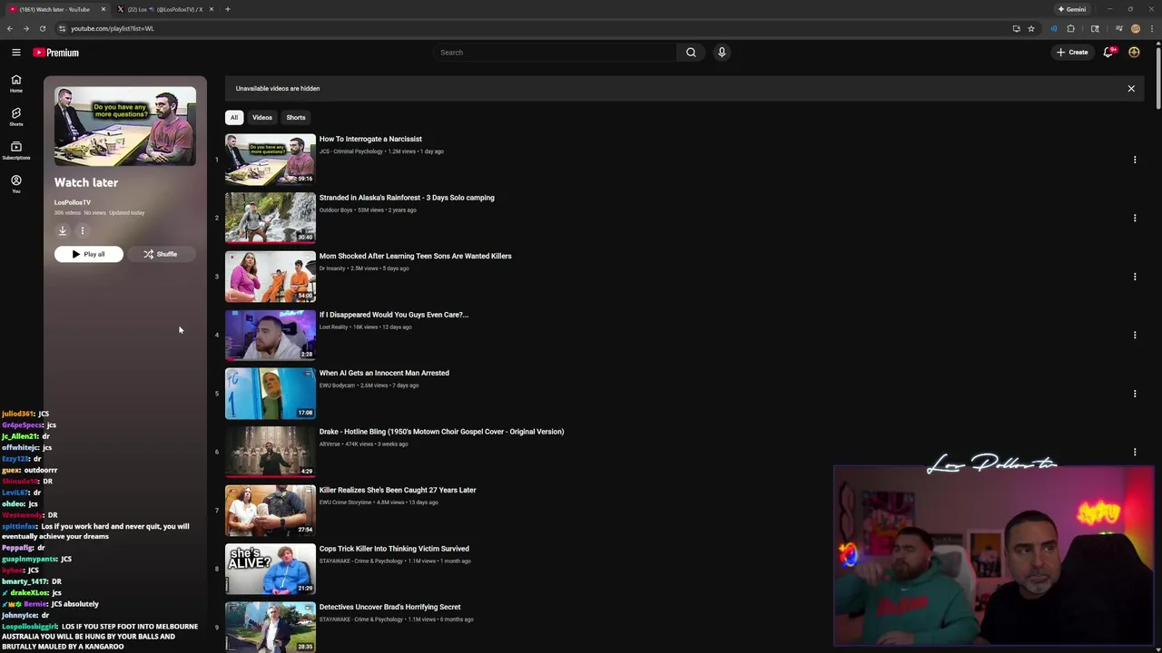The image size is (1162, 653).
Task: Open options for Stranded in Alaska's Rainforest video
Action: pos(1134,218)
